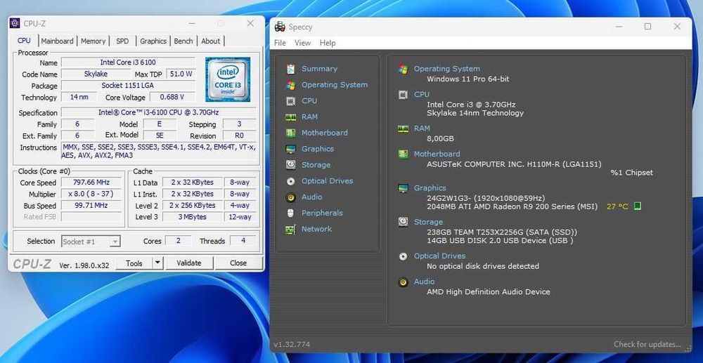This screenshot has height=363, width=703.
Task: Select Storage in the Speccy sidebar
Action: coord(316,165)
